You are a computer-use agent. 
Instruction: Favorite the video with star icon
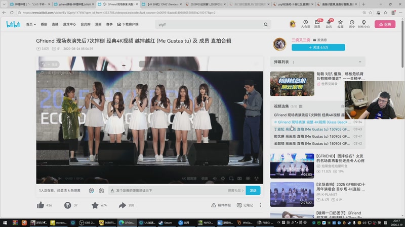pyautogui.click(x=95, y=205)
